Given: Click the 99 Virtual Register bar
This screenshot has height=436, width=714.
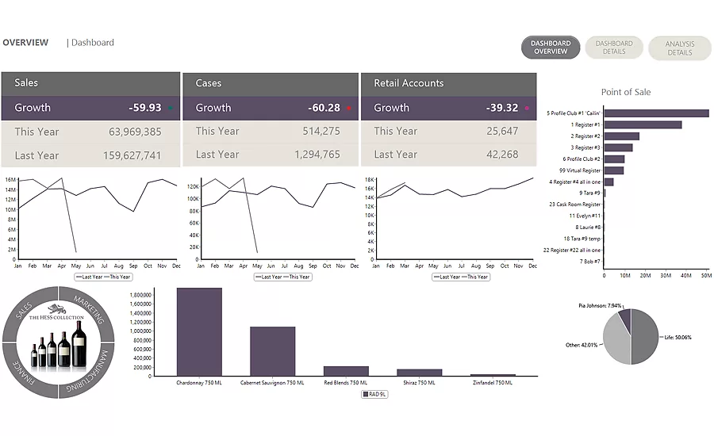Looking at the screenshot, I should 614,170.
